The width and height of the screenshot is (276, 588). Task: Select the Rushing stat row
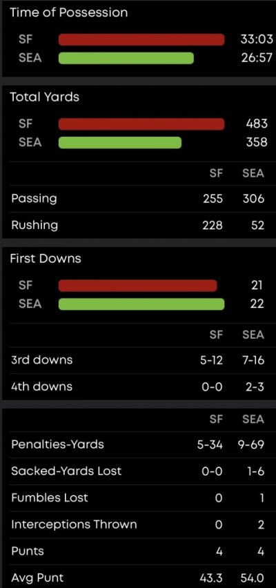(x=137, y=226)
